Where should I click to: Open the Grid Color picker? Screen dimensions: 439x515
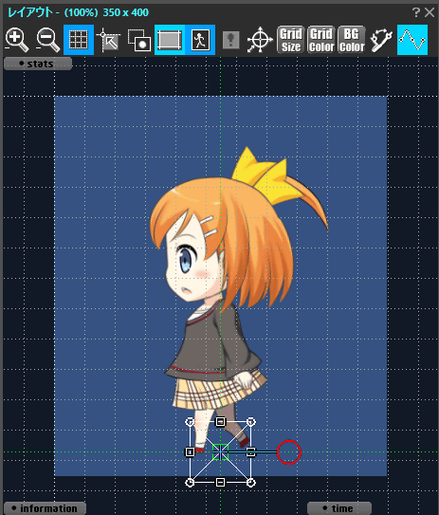321,40
